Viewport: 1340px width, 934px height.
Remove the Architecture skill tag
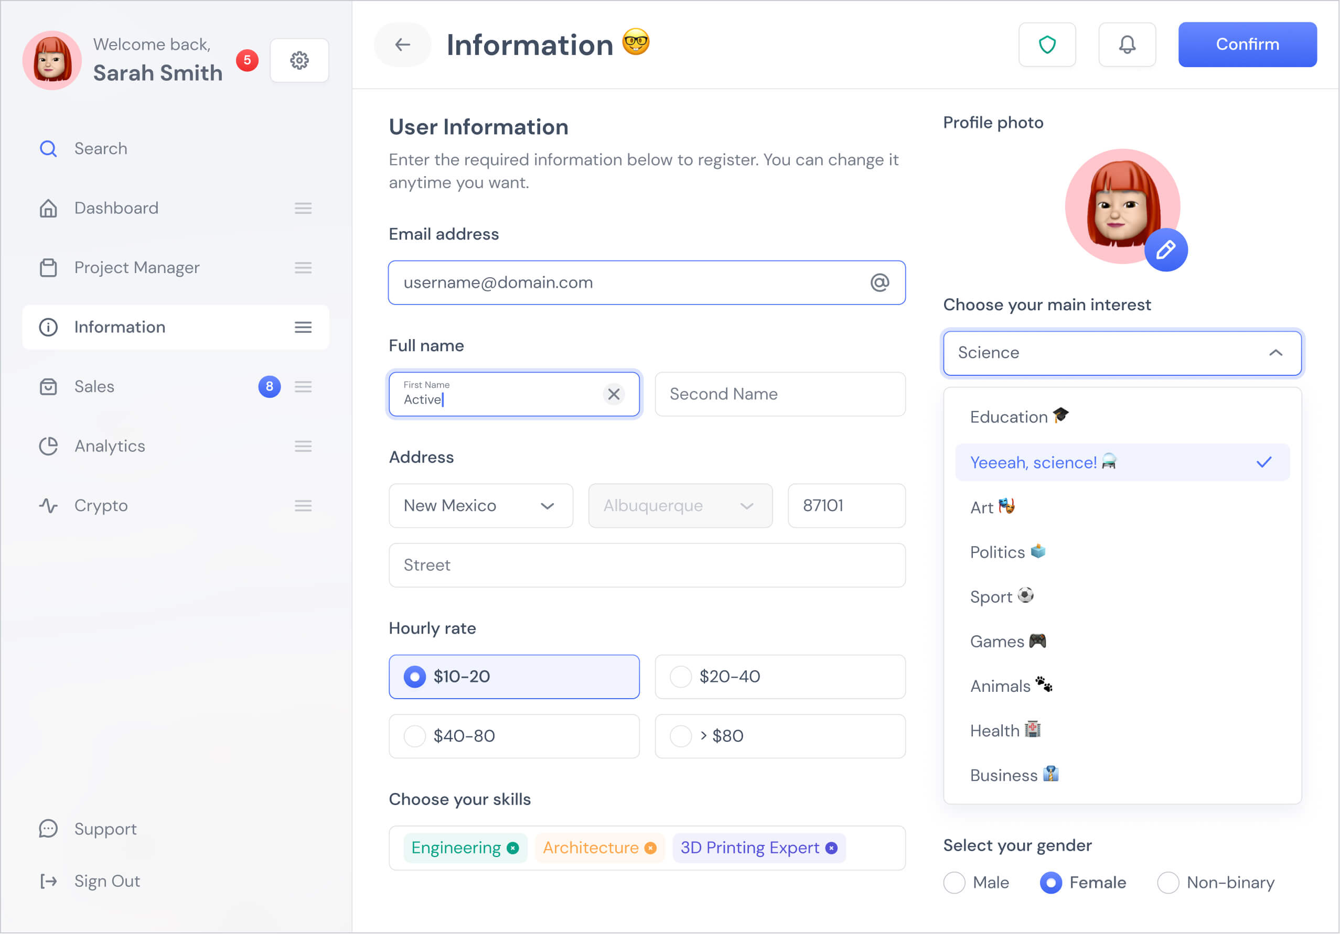(650, 848)
